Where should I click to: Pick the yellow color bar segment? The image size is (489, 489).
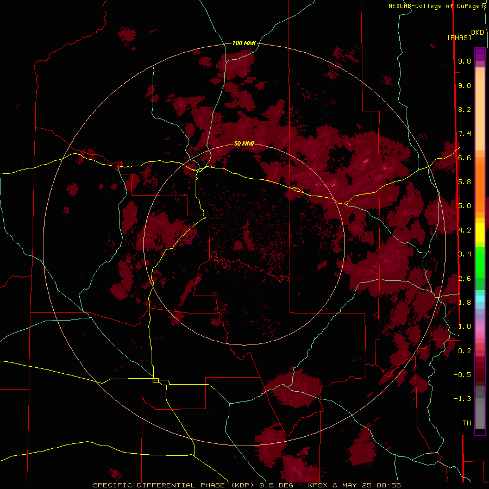click(x=480, y=233)
